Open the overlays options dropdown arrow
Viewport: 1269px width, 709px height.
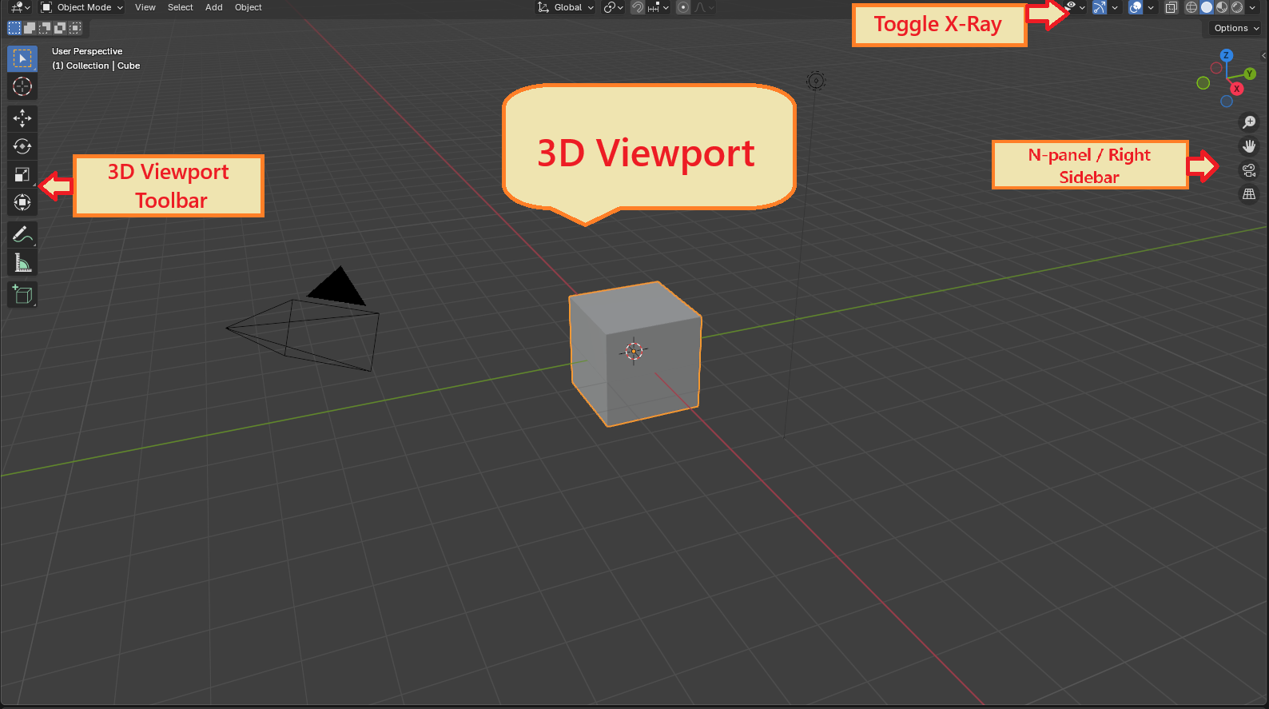(1151, 7)
